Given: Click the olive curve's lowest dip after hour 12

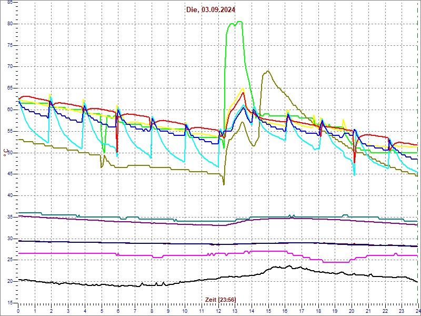Looking at the screenshot, I should tap(224, 184).
